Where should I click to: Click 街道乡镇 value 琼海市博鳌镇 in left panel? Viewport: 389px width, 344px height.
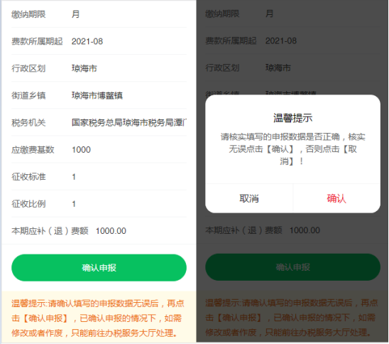click(x=97, y=95)
